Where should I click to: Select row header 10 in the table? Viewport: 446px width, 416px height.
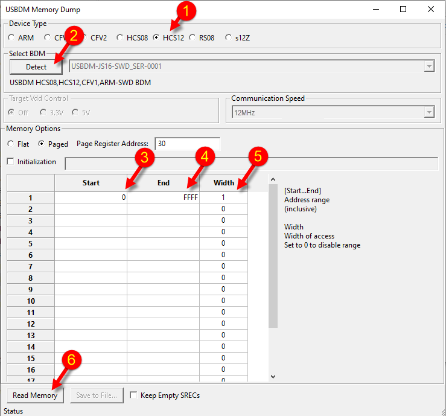(30, 301)
